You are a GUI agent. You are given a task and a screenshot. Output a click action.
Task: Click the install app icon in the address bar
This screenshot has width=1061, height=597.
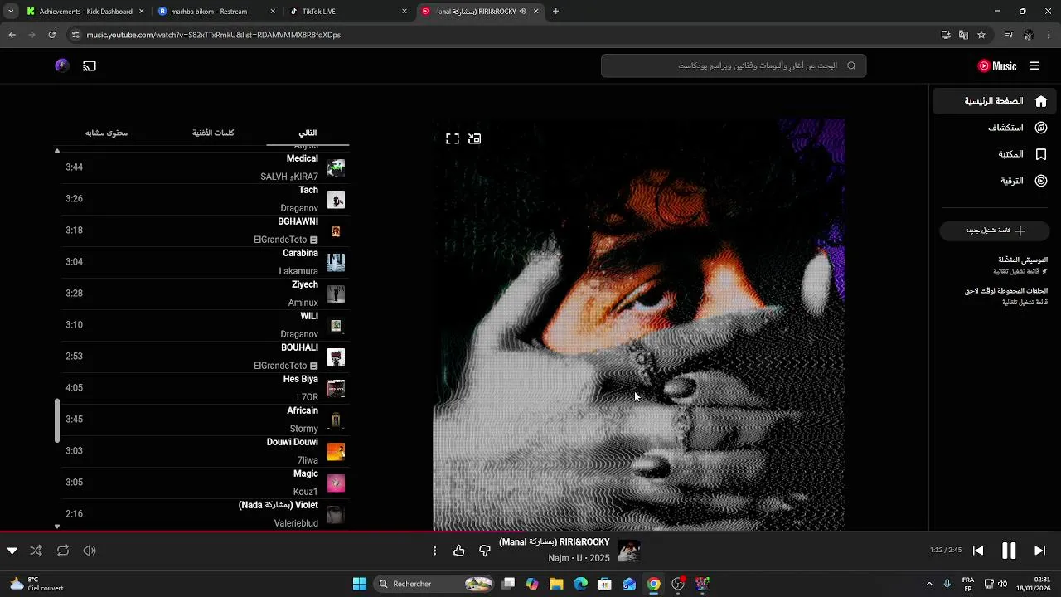click(946, 35)
